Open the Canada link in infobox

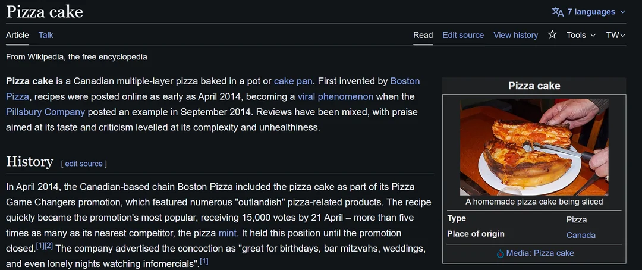point(581,235)
